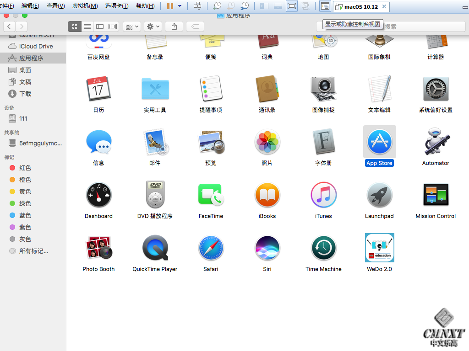Open 系统偏好设置 (System Preferences)
Image resolution: width=469 pixels, height=351 pixels.
[436, 89]
